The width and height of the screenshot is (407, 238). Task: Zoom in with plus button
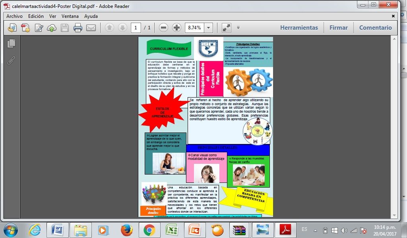[x=176, y=27]
